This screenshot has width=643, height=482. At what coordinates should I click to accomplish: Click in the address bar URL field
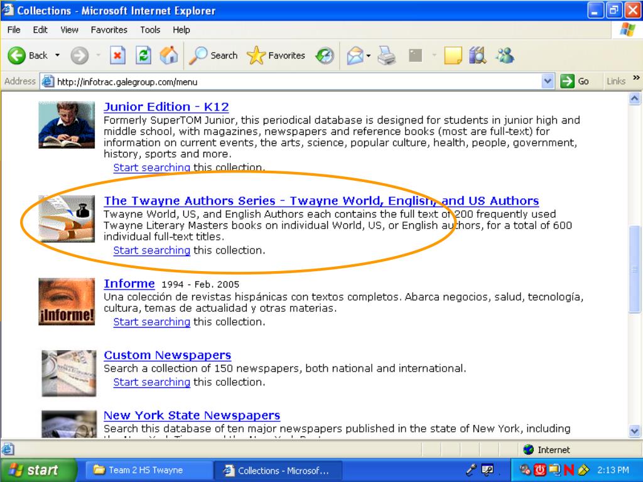click(297, 82)
